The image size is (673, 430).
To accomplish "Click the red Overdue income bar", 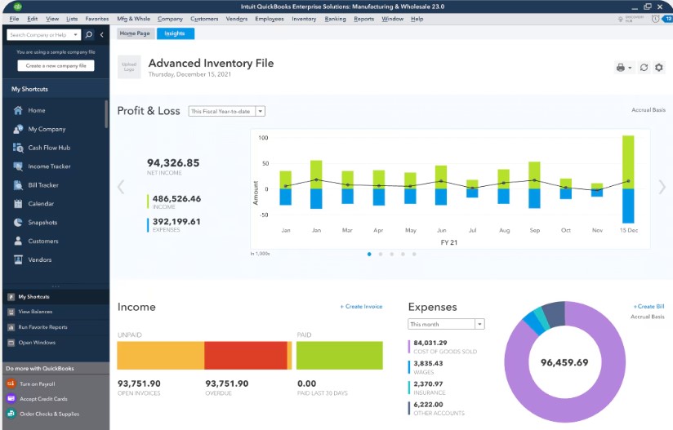I will coord(244,356).
